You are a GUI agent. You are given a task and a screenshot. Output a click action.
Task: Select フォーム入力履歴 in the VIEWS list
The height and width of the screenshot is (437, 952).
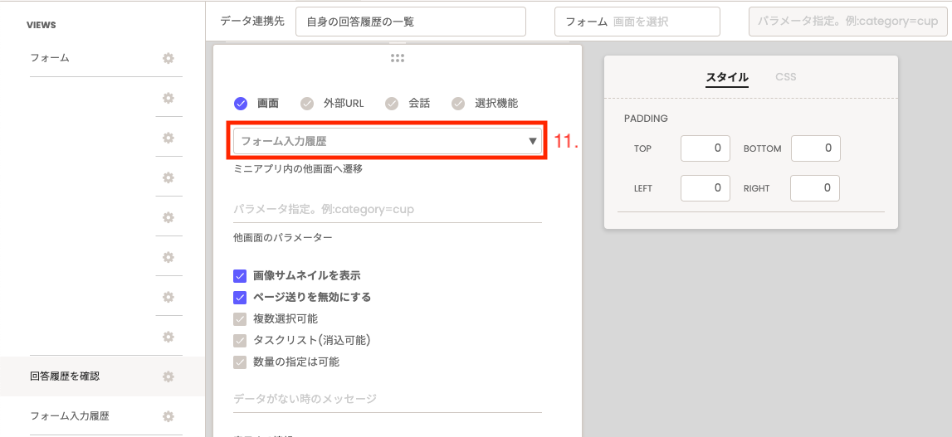70,416
